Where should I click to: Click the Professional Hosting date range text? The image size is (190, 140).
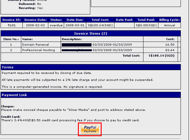(112, 50)
